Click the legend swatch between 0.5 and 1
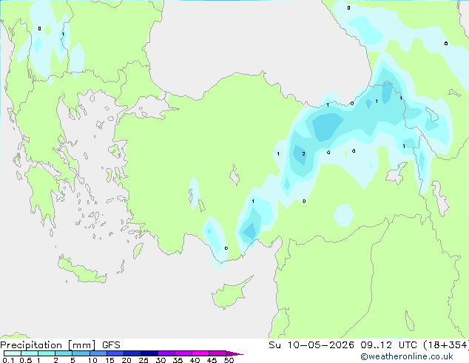469x363 pixels. tap(30, 353)
